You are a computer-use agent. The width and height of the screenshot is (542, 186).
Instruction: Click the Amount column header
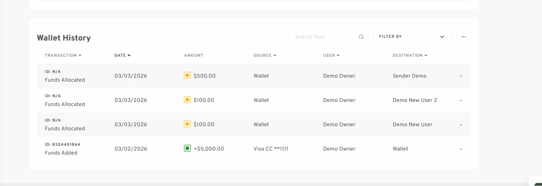193,55
